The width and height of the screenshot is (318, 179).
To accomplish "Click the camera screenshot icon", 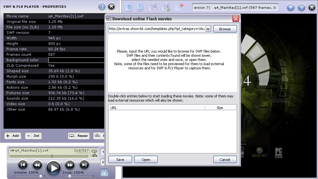I will point(152,7).
